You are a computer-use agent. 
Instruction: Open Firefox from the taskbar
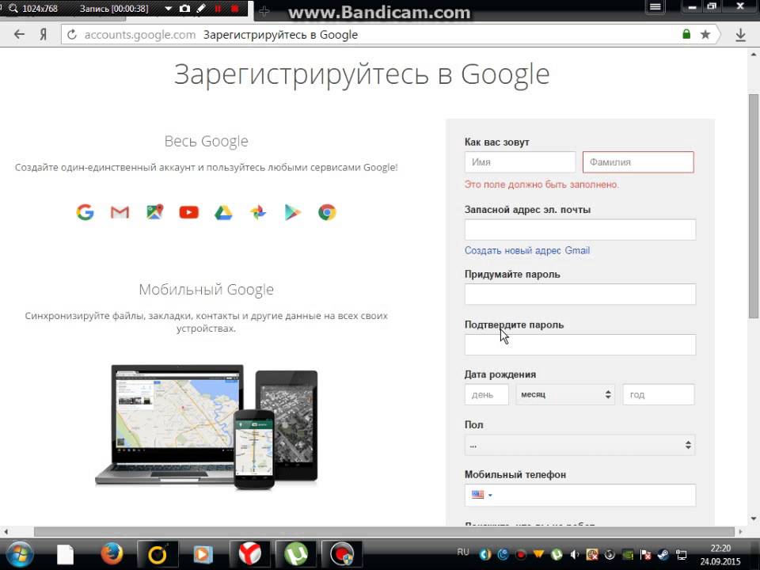click(112, 553)
